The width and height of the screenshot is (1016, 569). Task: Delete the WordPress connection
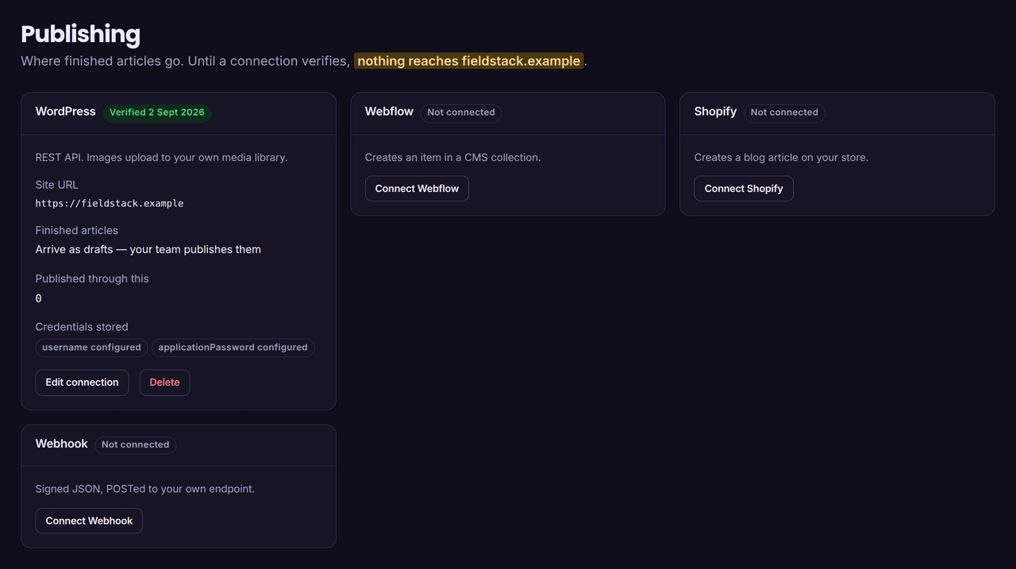click(x=164, y=383)
